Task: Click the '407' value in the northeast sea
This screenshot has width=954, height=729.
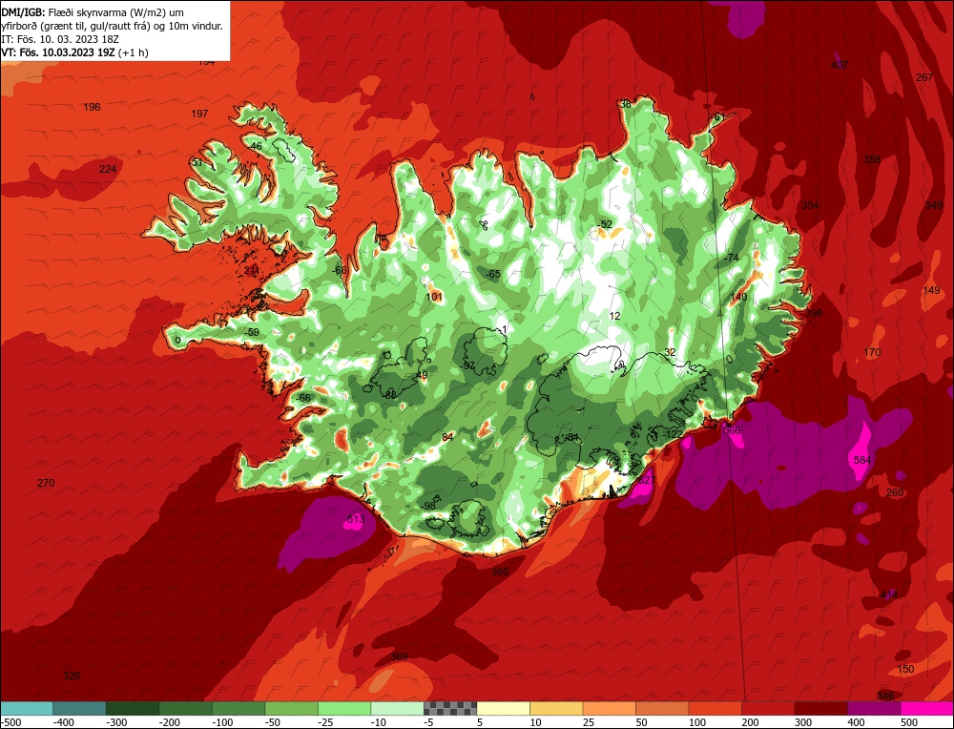Action: (x=839, y=65)
